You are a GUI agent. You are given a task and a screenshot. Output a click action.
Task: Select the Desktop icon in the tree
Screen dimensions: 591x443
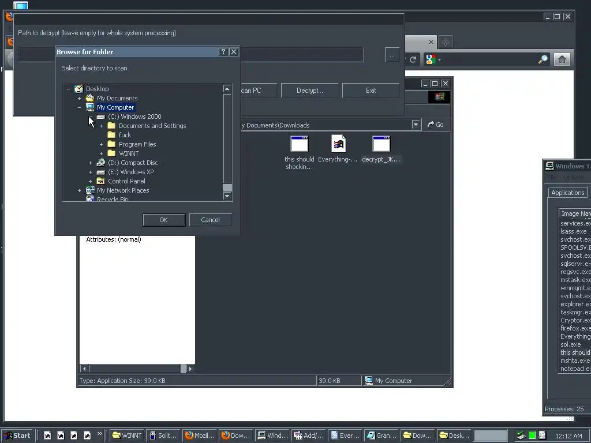pos(78,89)
